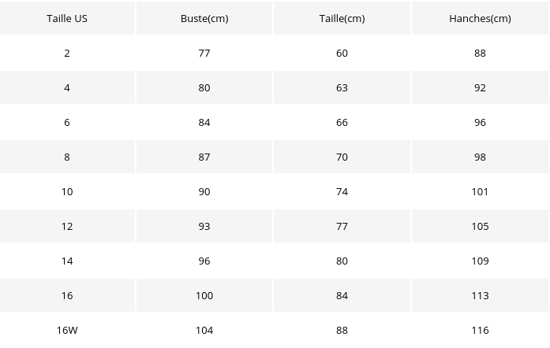Select US size 14 cell

tap(67, 261)
